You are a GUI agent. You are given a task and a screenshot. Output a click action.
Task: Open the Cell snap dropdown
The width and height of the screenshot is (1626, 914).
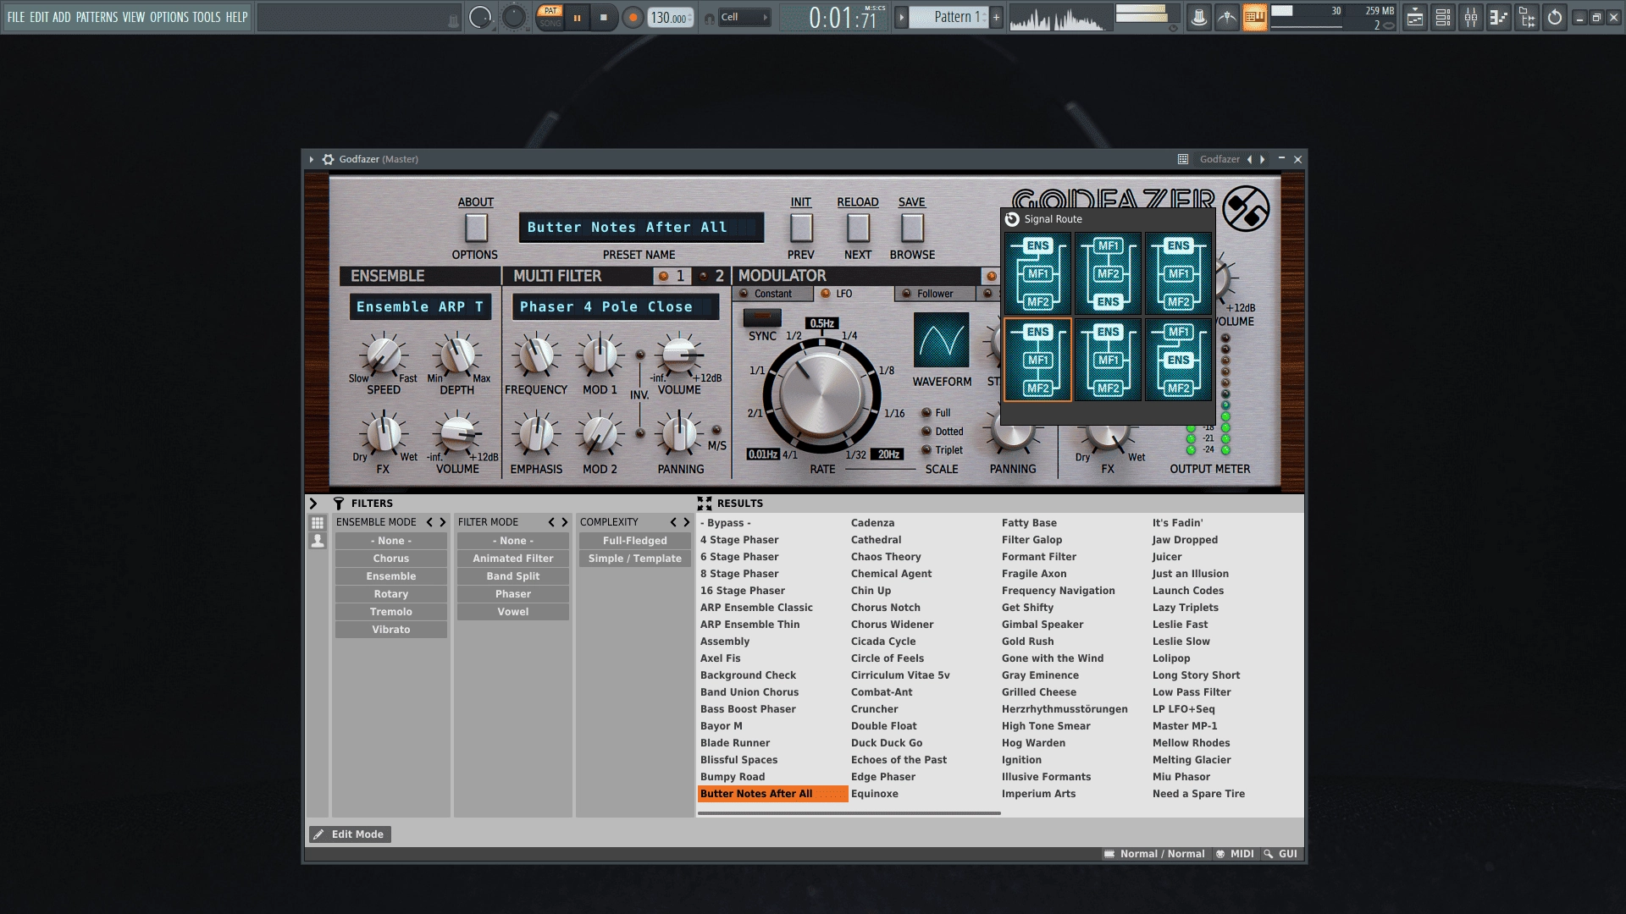click(744, 18)
